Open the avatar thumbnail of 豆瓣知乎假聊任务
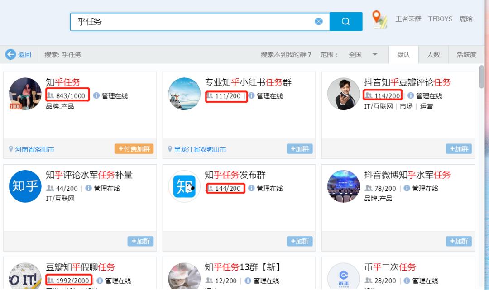Viewport: 489px width, 290px height. click(x=25, y=276)
